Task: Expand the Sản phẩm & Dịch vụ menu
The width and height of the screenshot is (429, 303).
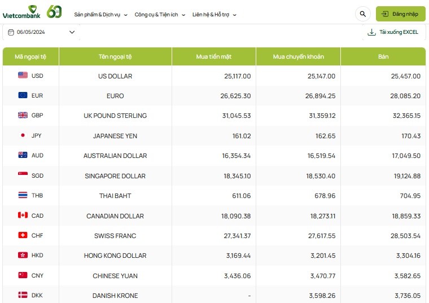Action: pos(101,15)
